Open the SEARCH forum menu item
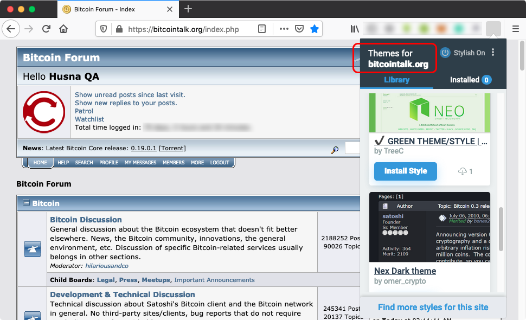Screen dimensions: 526x320 (84, 162)
